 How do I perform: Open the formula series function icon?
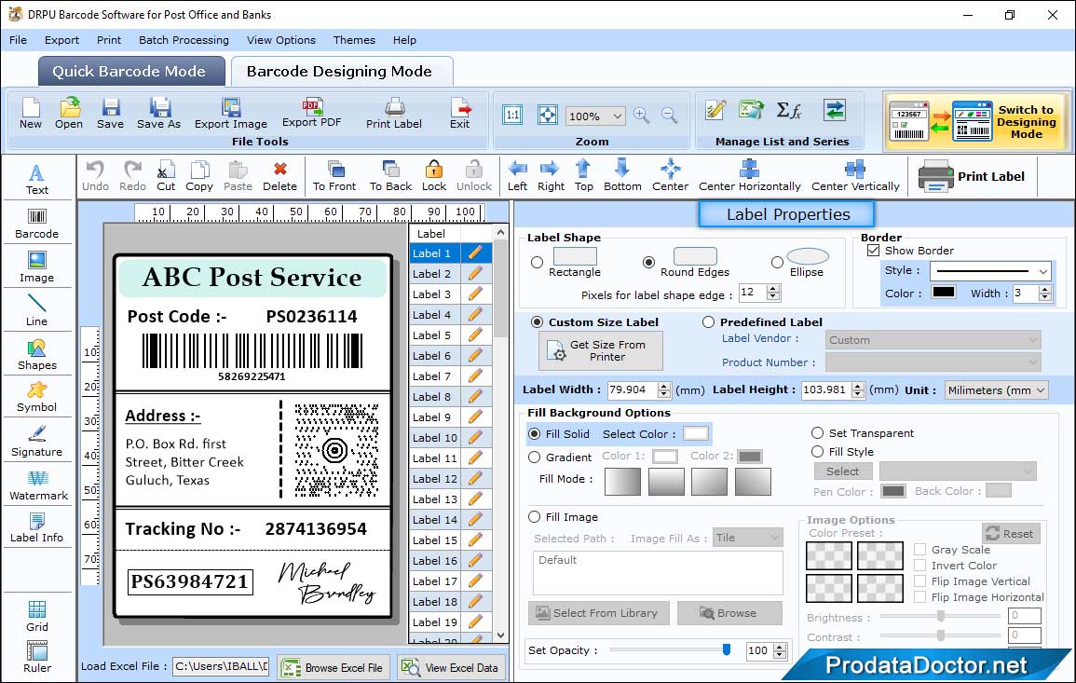point(789,110)
